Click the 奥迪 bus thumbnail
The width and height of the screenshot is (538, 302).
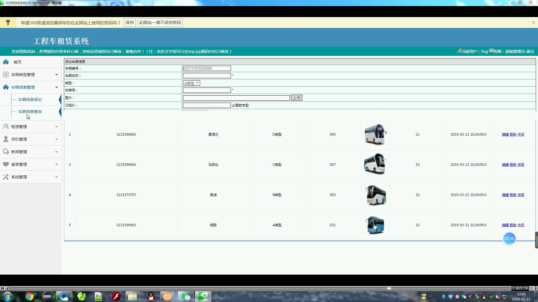(x=375, y=195)
